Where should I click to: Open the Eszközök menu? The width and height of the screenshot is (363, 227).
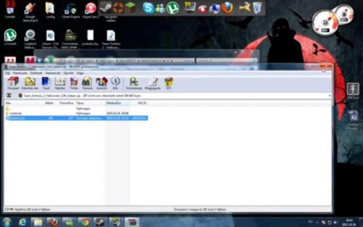[x=36, y=73]
